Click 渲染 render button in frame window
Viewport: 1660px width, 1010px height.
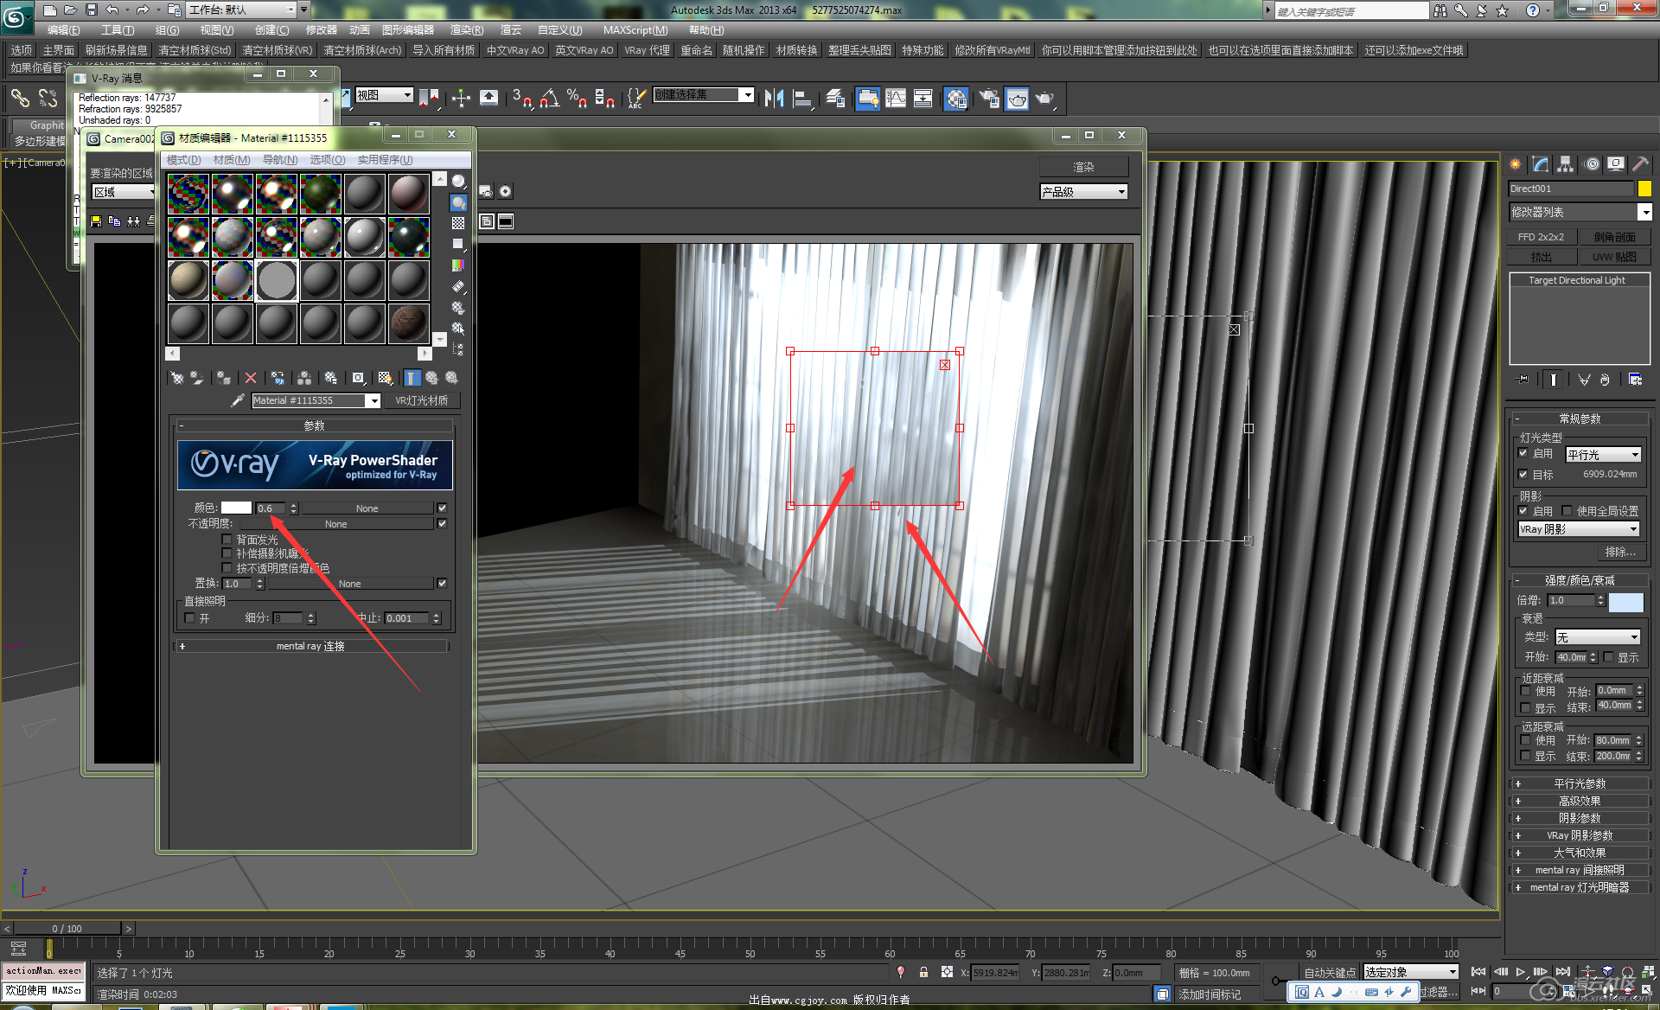pyautogui.click(x=1084, y=167)
